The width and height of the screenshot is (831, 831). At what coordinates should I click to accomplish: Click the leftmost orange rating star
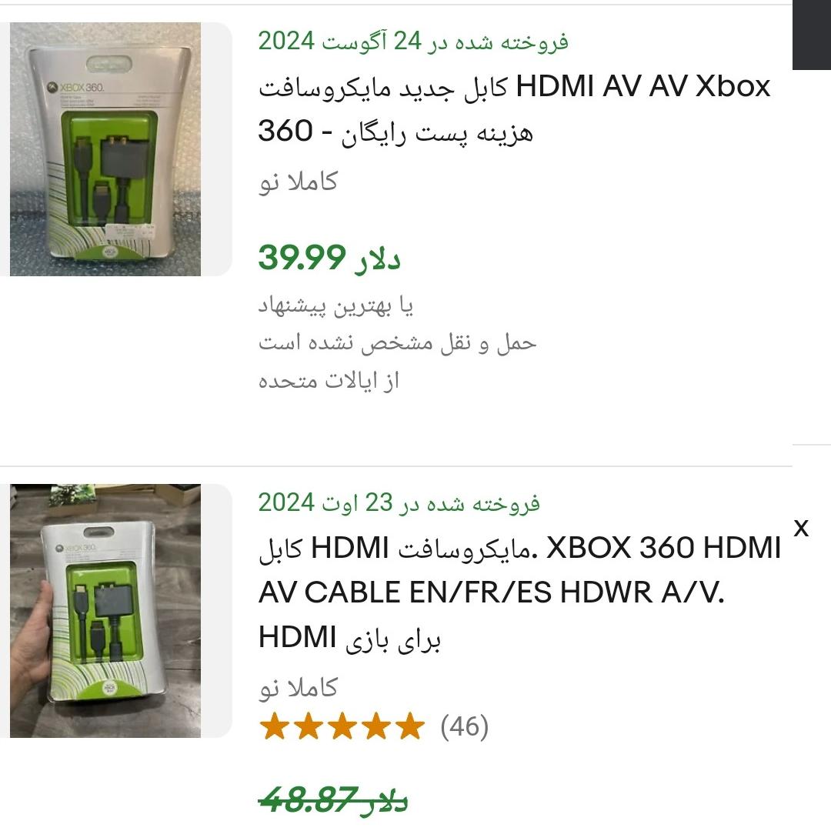(275, 726)
